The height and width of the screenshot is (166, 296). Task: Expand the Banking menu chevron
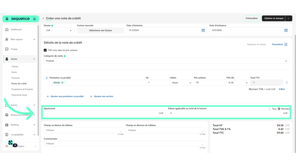pyautogui.click(x=34, y=125)
